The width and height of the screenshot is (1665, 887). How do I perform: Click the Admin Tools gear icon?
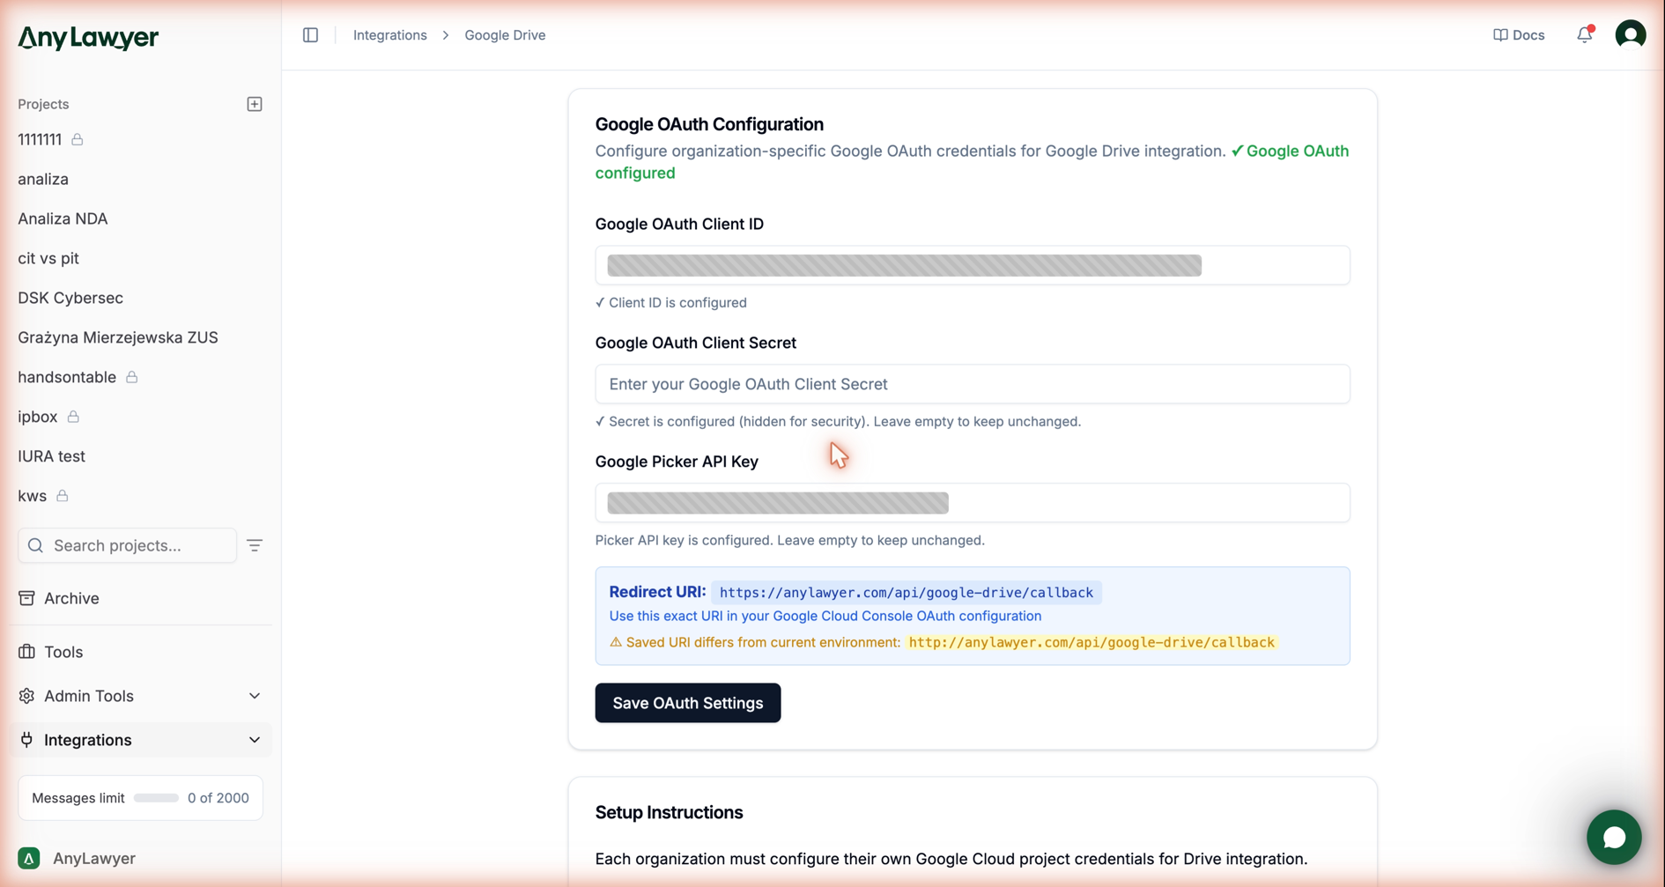point(26,696)
